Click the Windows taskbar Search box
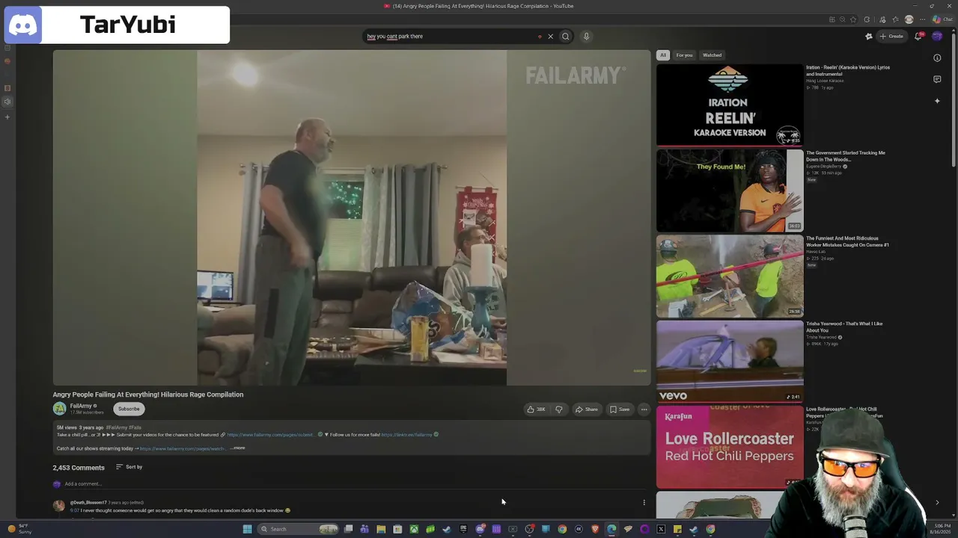 coord(299,529)
